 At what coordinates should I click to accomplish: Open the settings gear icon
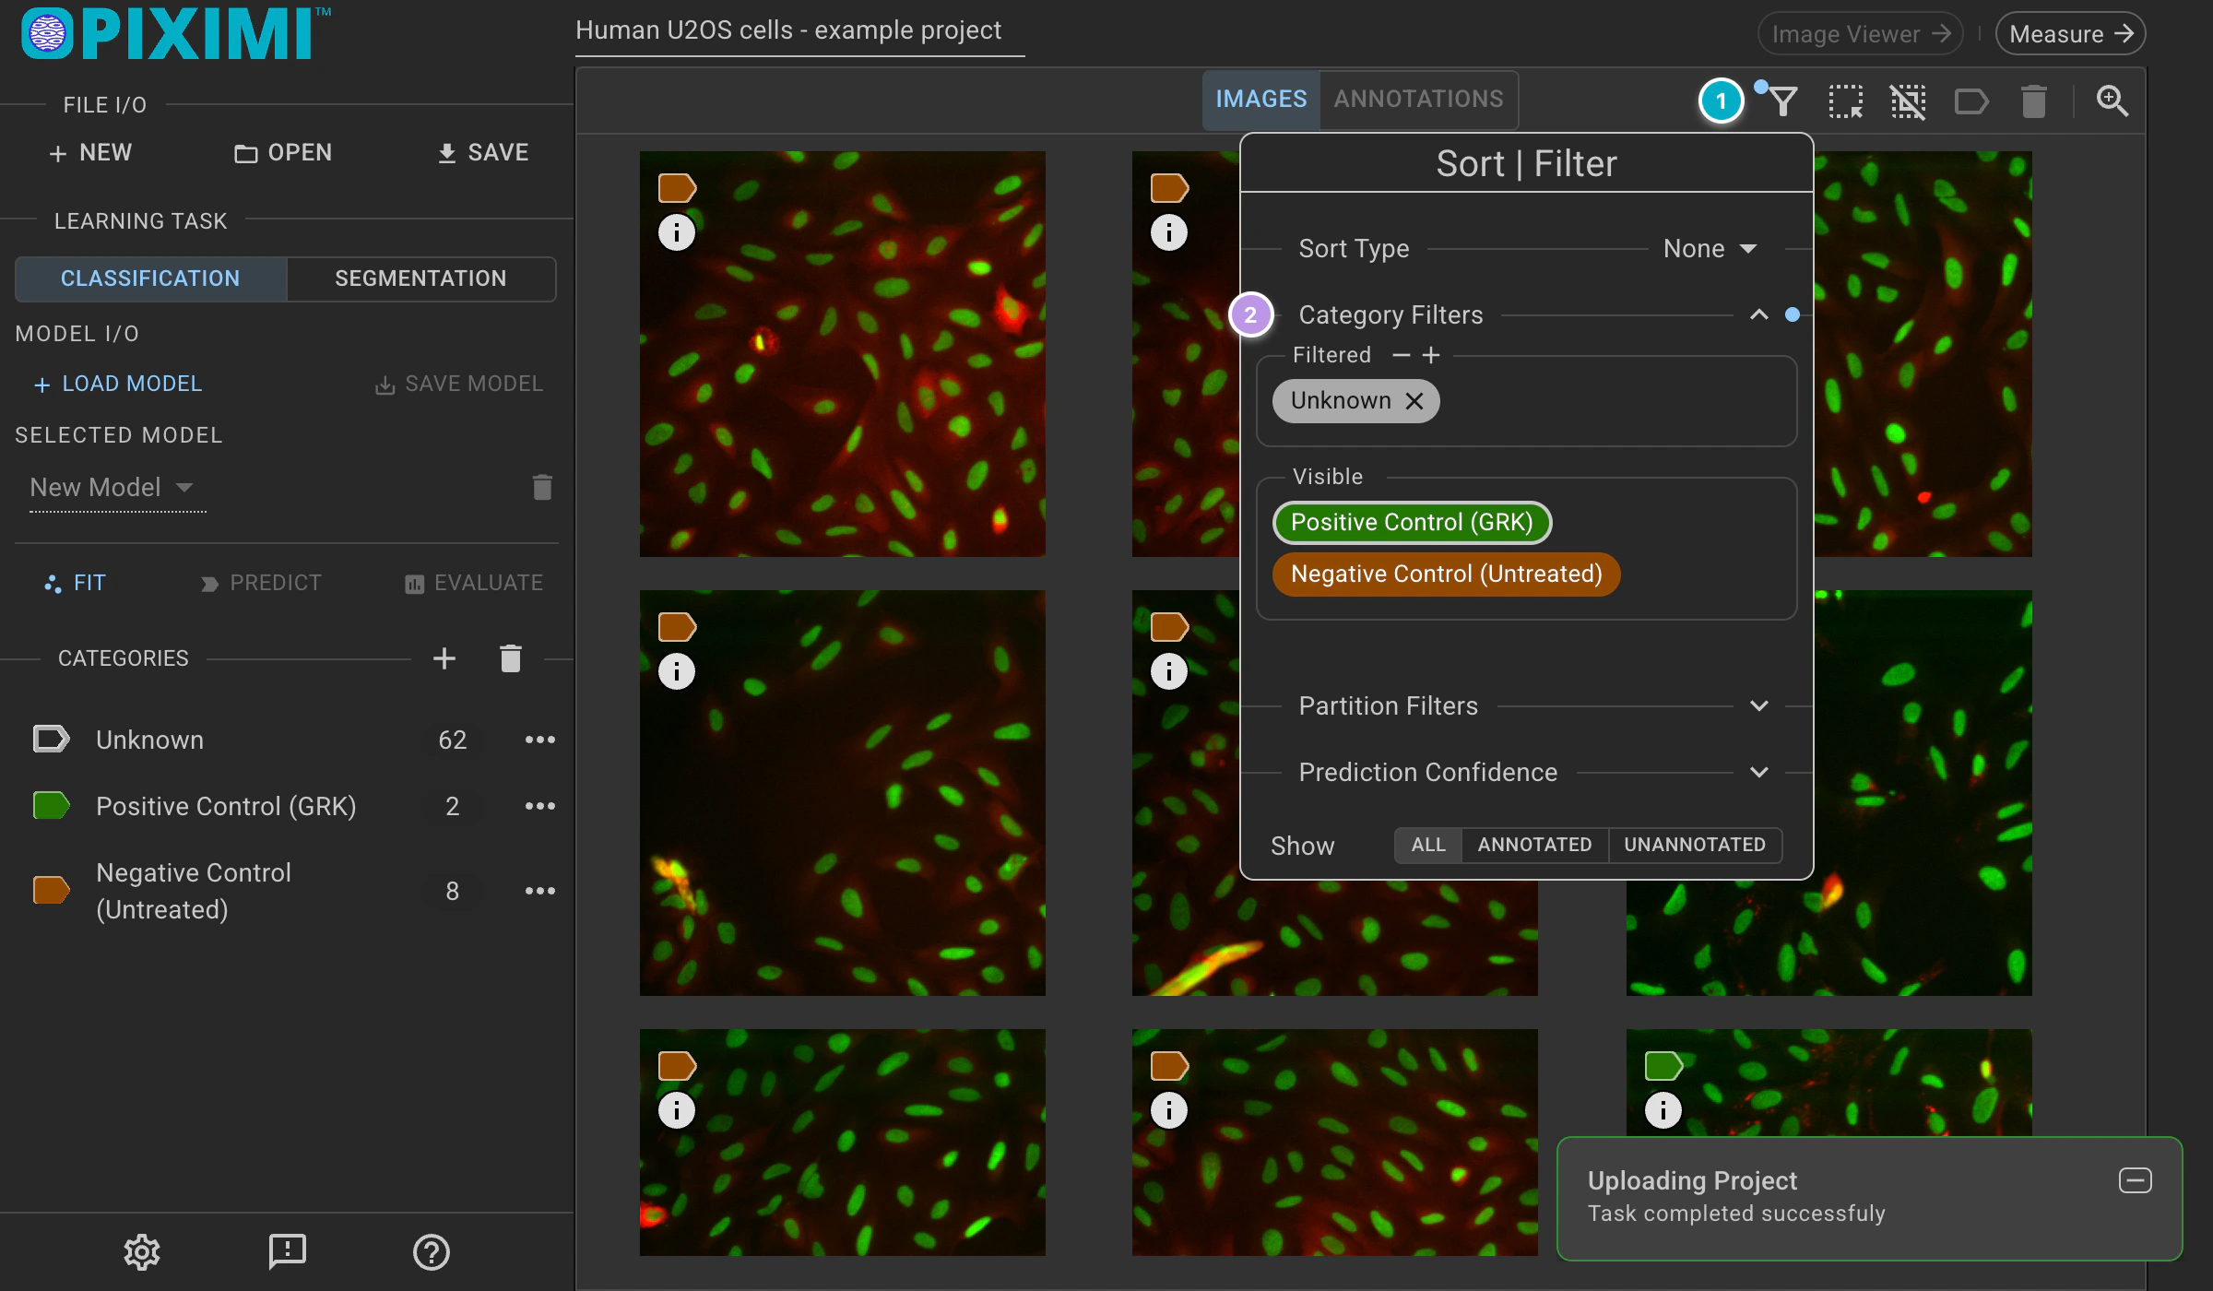tap(142, 1251)
